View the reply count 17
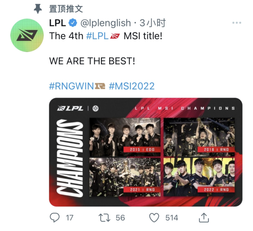 coord(69,218)
